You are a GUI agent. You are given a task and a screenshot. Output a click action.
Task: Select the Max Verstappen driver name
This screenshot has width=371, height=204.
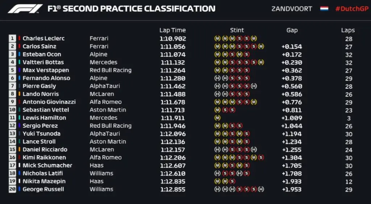46,70
